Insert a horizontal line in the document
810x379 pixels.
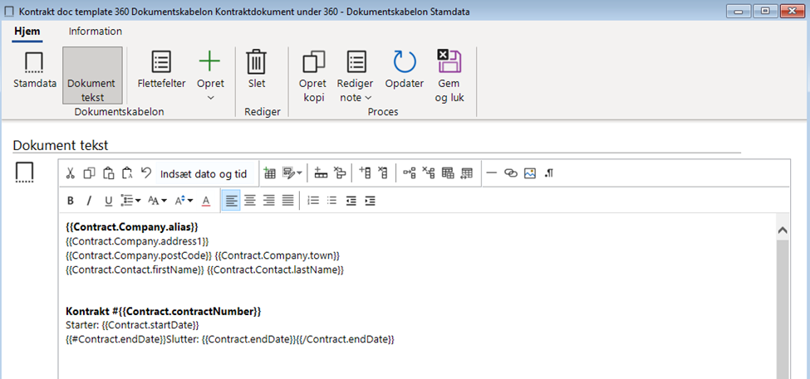pyautogui.click(x=492, y=173)
